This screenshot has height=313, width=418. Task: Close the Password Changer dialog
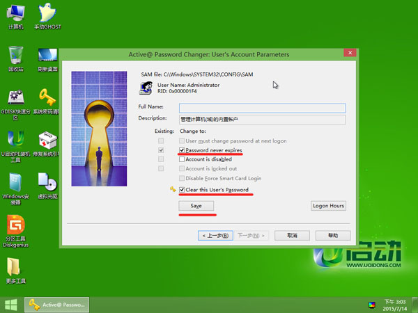click(x=350, y=53)
